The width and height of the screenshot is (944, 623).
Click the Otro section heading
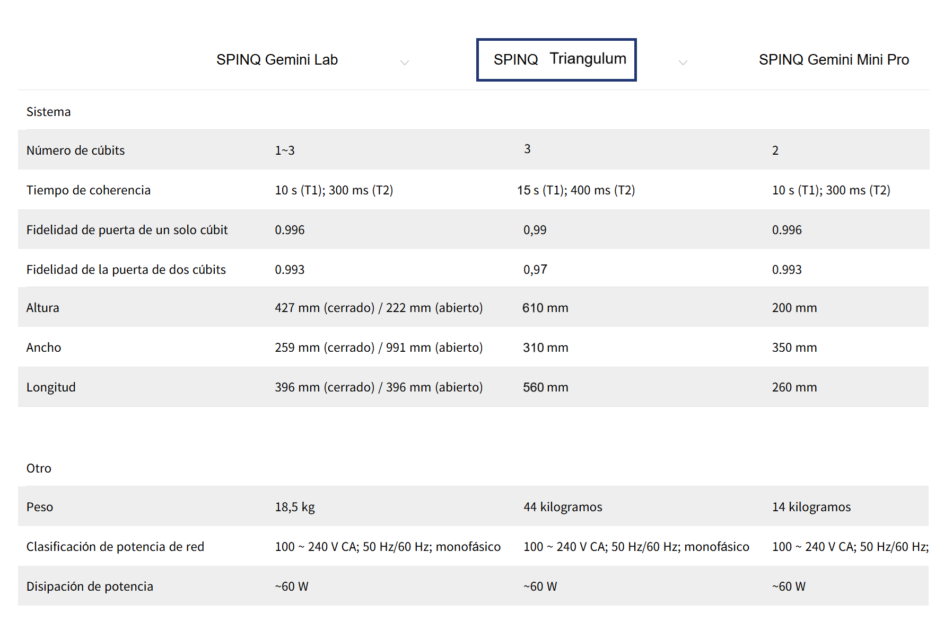[39, 468]
